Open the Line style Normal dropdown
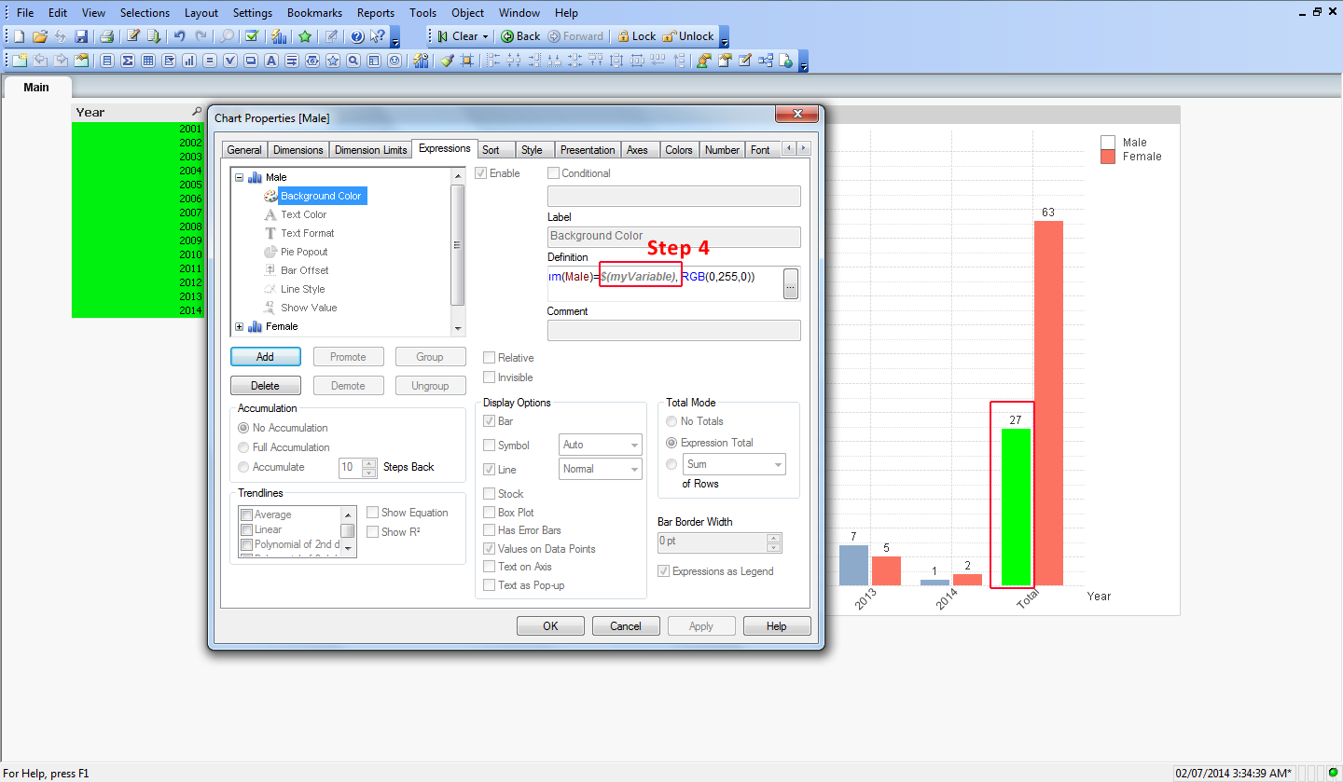The height and width of the screenshot is (782, 1343). click(601, 469)
